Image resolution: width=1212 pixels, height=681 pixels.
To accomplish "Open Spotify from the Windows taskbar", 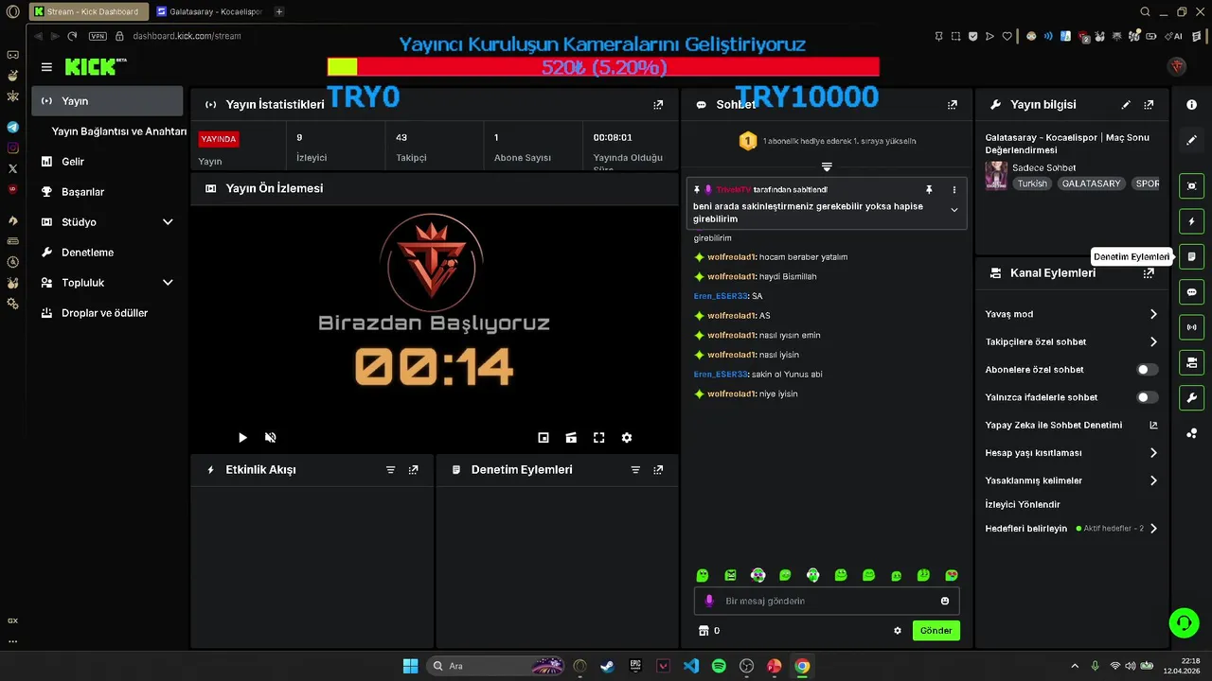I will click(719, 666).
